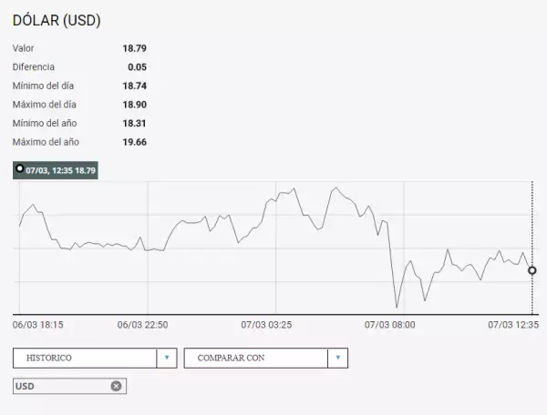Click the lowest dip point on the chart line
Image resolution: width=547 pixels, height=415 pixels.
(397, 308)
